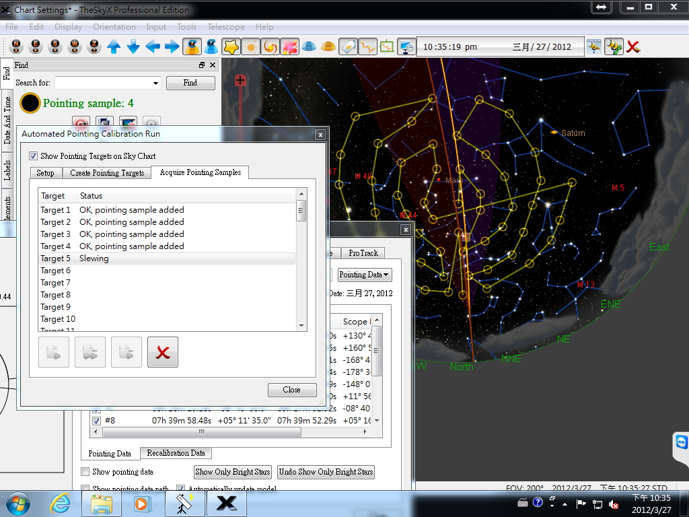Uncheck Show Pointing Targets on Sky Chart
Viewport: 689px width, 517px height.
pos(33,156)
